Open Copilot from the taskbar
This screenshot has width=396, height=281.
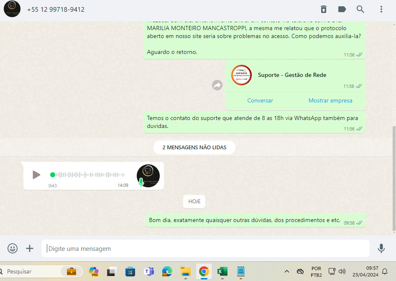point(94,271)
